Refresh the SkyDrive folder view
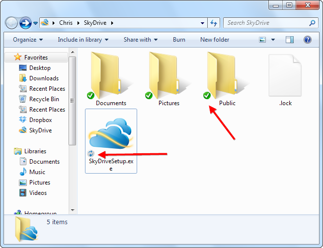This screenshot has width=323, height=248. [x=214, y=23]
